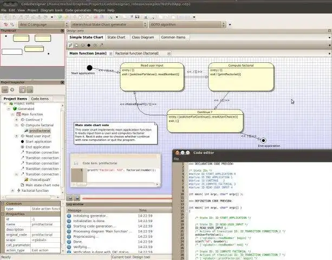Click the End application final state node
The width and height of the screenshot is (332, 260).
click(x=263, y=140)
